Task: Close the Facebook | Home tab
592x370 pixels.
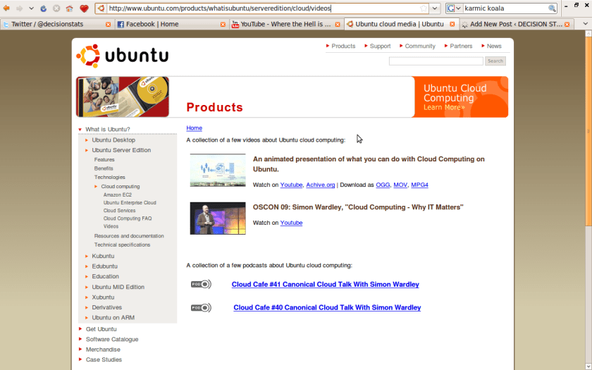Action: pyautogui.click(x=223, y=24)
